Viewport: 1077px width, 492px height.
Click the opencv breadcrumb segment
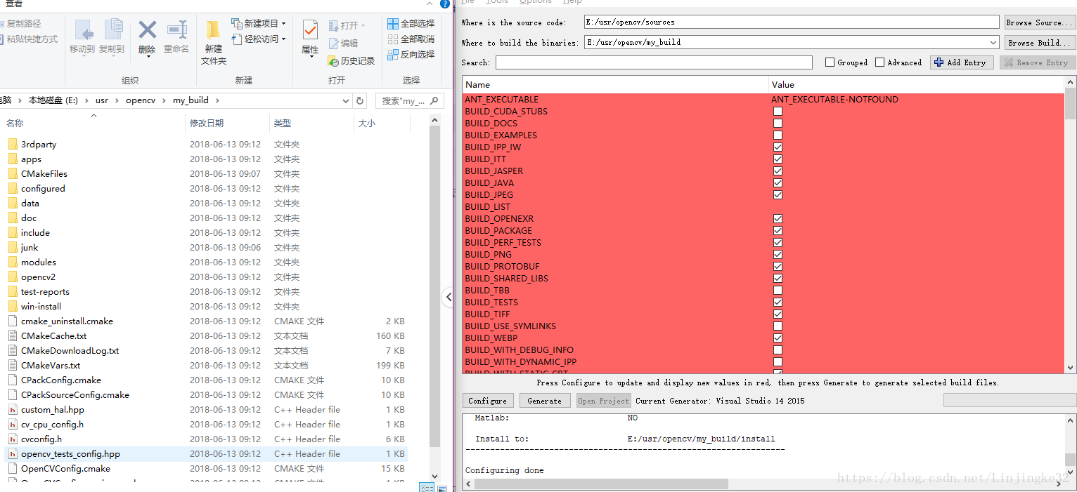point(141,100)
